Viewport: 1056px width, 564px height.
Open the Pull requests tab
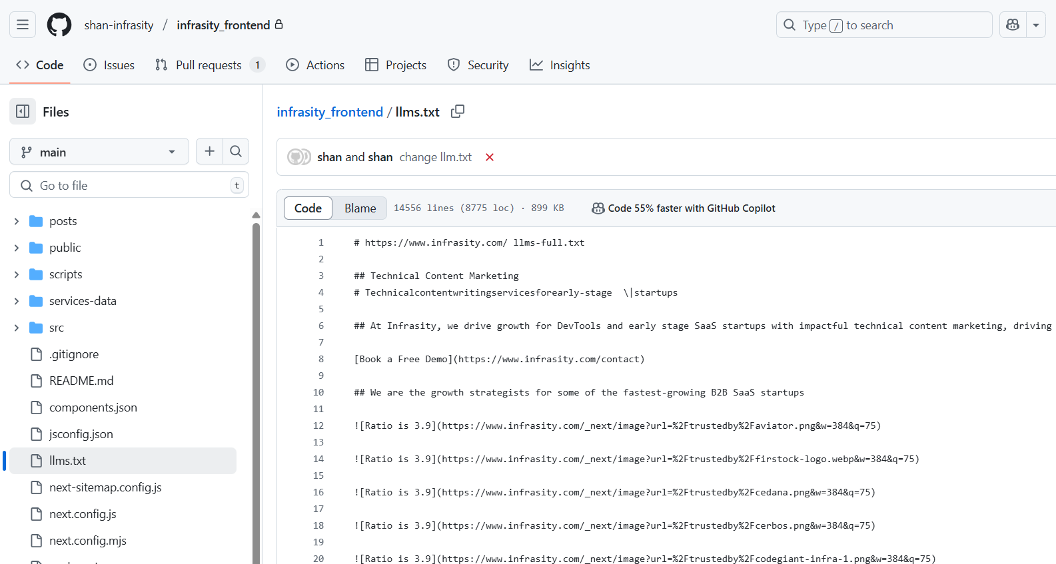210,65
